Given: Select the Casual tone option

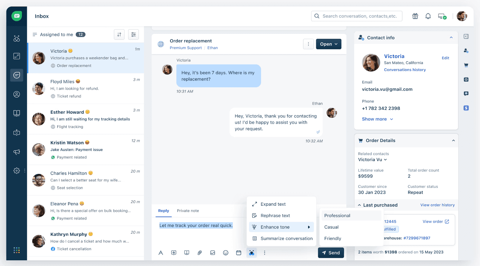Looking at the screenshot, I should point(351,227).
